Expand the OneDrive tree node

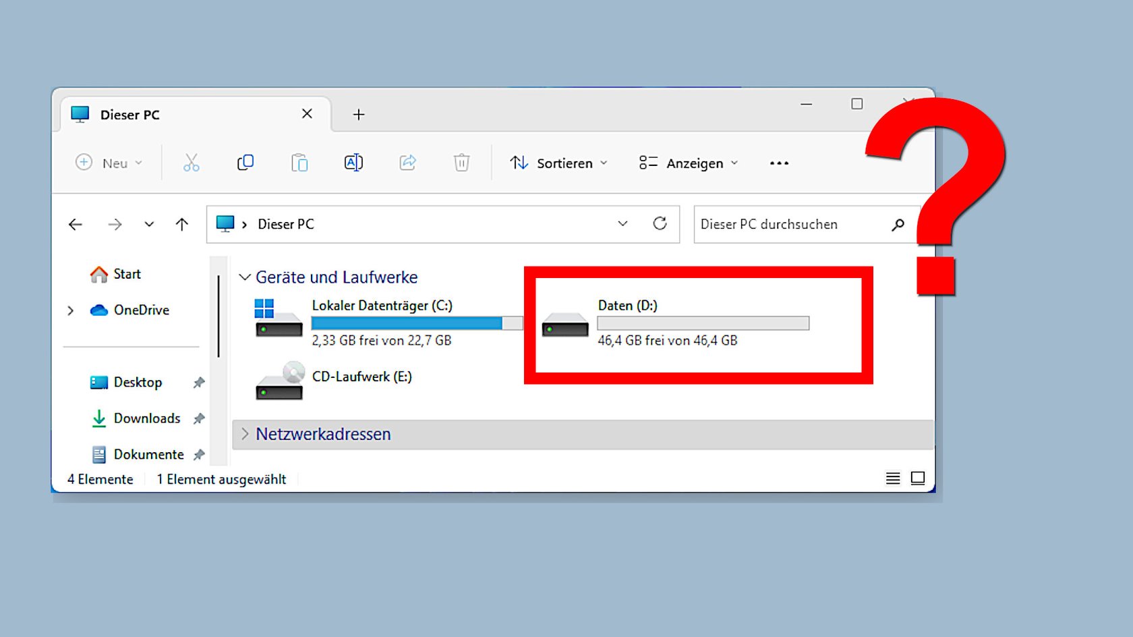coord(70,310)
